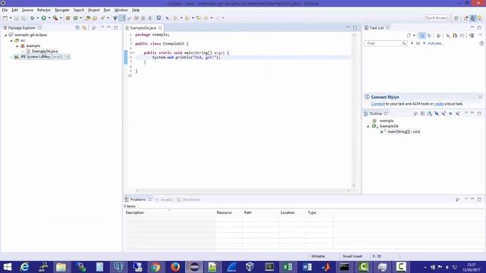Viewport: 486px width, 273px height.
Task: Toggle Mark Occurrences highlighted toolbar icon
Action: coord(123,18)
